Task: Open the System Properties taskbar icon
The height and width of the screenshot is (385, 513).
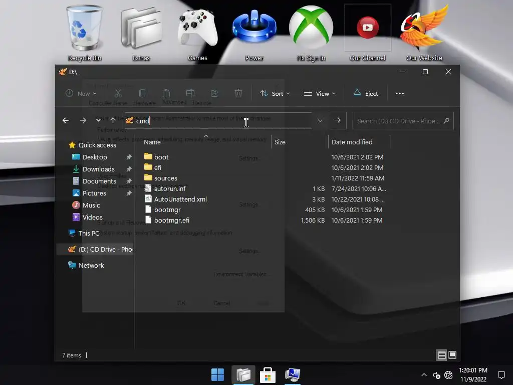Action: coord(293,375)
